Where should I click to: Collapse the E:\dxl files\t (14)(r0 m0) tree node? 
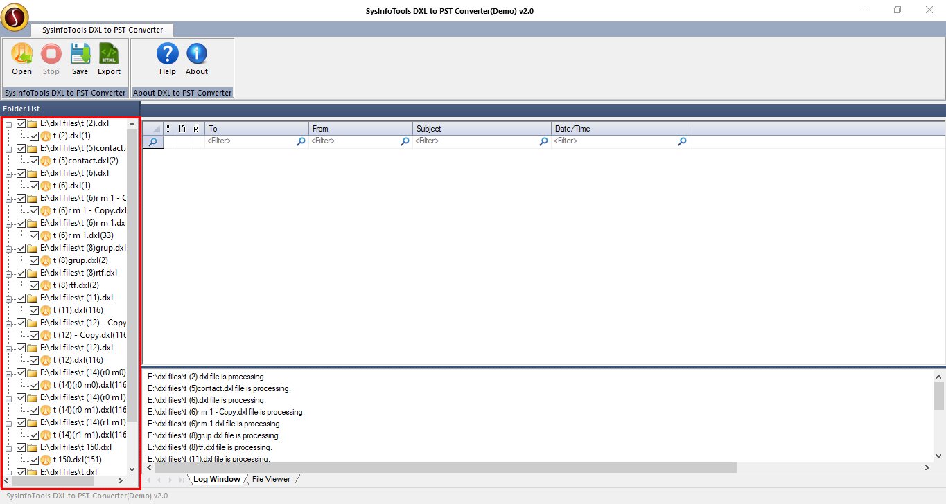9,373
